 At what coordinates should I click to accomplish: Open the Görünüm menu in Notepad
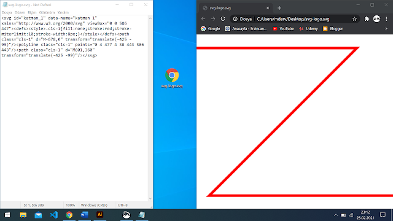click(x=47, y=12)
